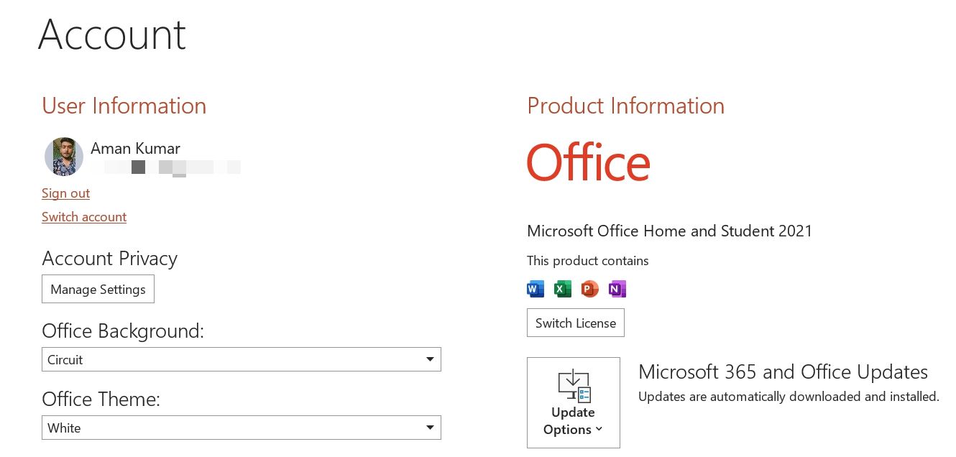The height and width of the screenshot is (457, 956).
Task: Open the Update Options menu button
Action: 573,402
